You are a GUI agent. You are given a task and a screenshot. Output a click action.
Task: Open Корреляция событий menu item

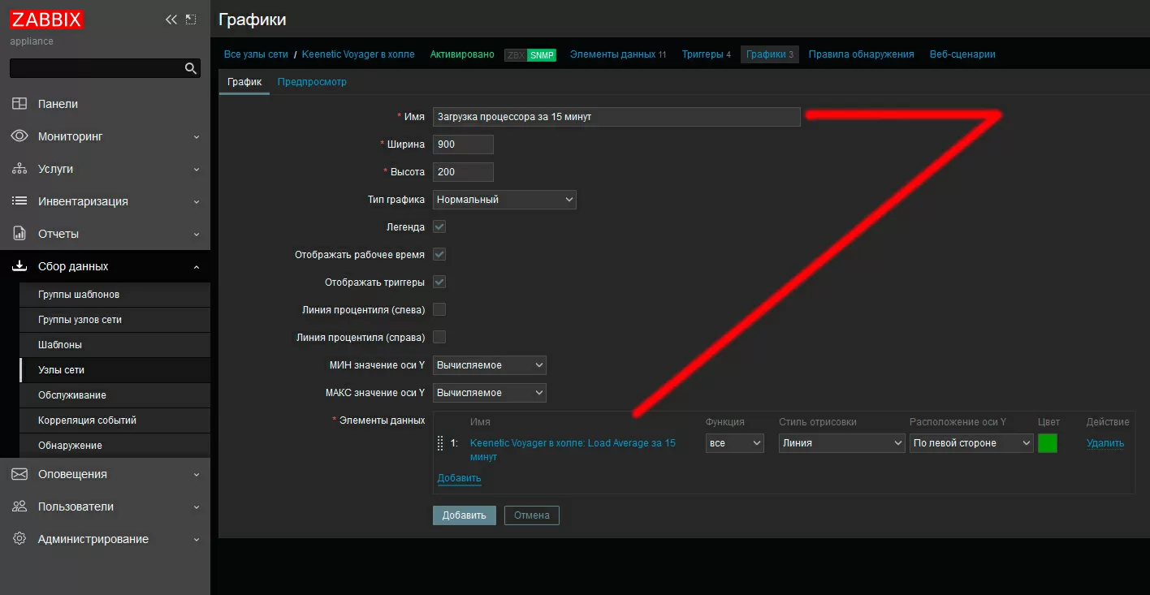(115, 420)
